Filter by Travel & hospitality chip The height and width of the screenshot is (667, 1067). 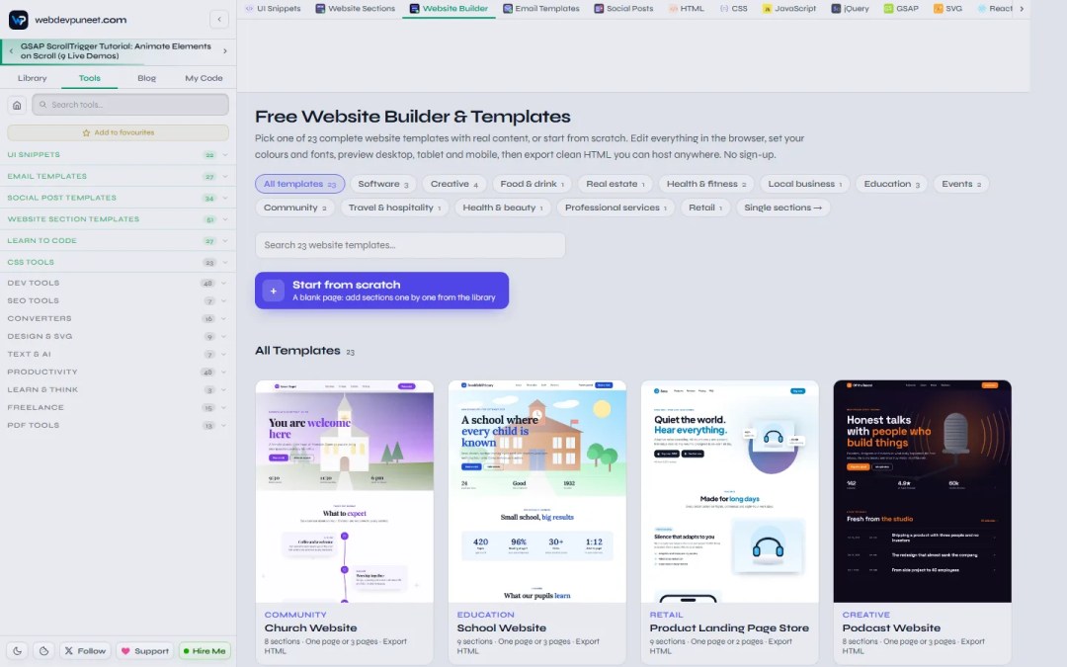394,208
